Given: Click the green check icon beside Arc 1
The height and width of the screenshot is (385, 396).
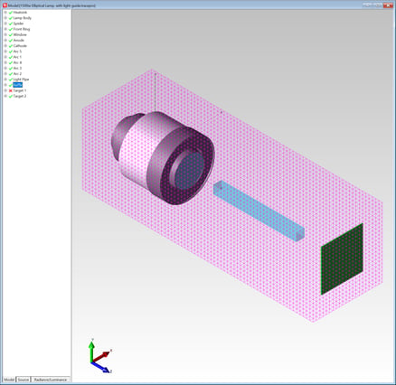Looking at the screenshot, I should pos(11,57).
